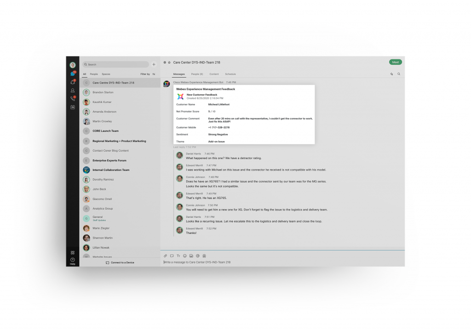Viewport: 471px width, 330px height.
Task: Search this space with the magnifier icon
Action: [x=398, y=74]
